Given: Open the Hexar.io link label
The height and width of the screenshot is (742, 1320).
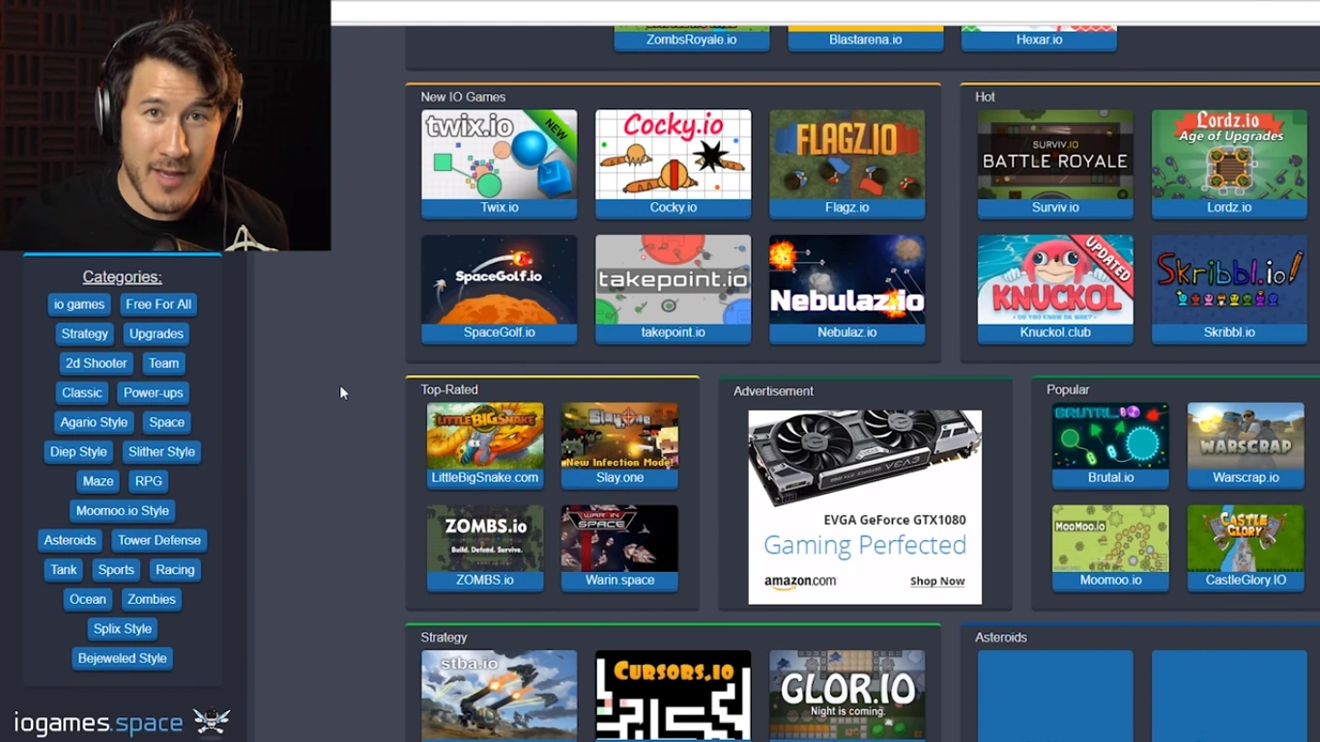Looking at the screenshot, I should tap(1039, 40).
